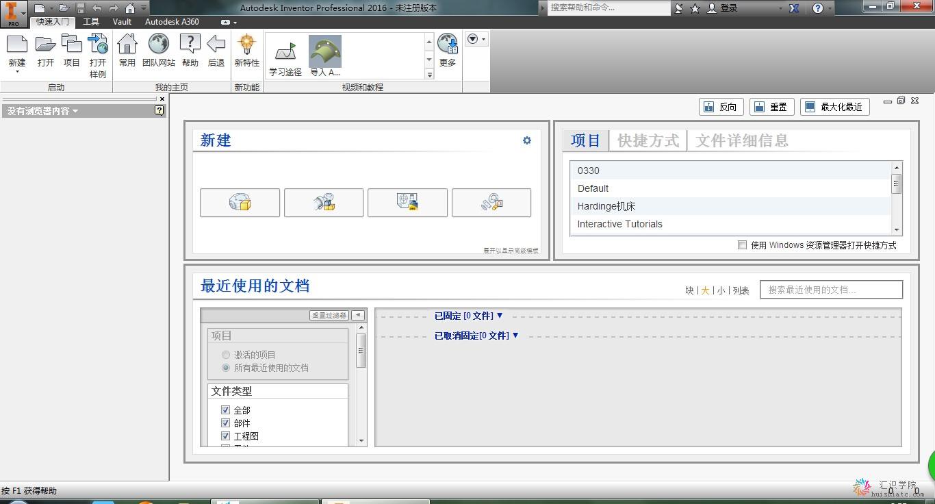Click the communication center satellite icon
This screenshot has height=504, width=935.
click(678, 8)
